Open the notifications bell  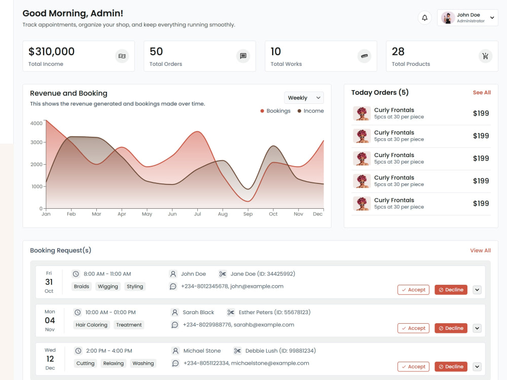(x=424, y=18)
